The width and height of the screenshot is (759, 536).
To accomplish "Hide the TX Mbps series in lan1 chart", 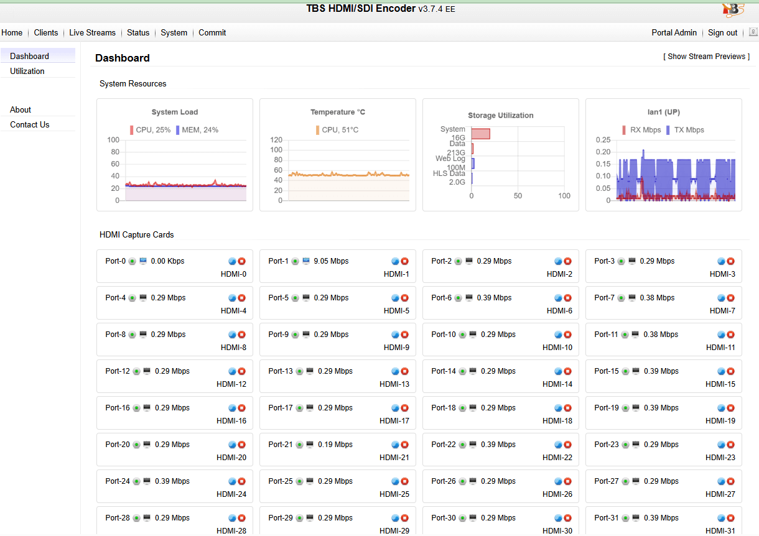I will pos(685,130).
